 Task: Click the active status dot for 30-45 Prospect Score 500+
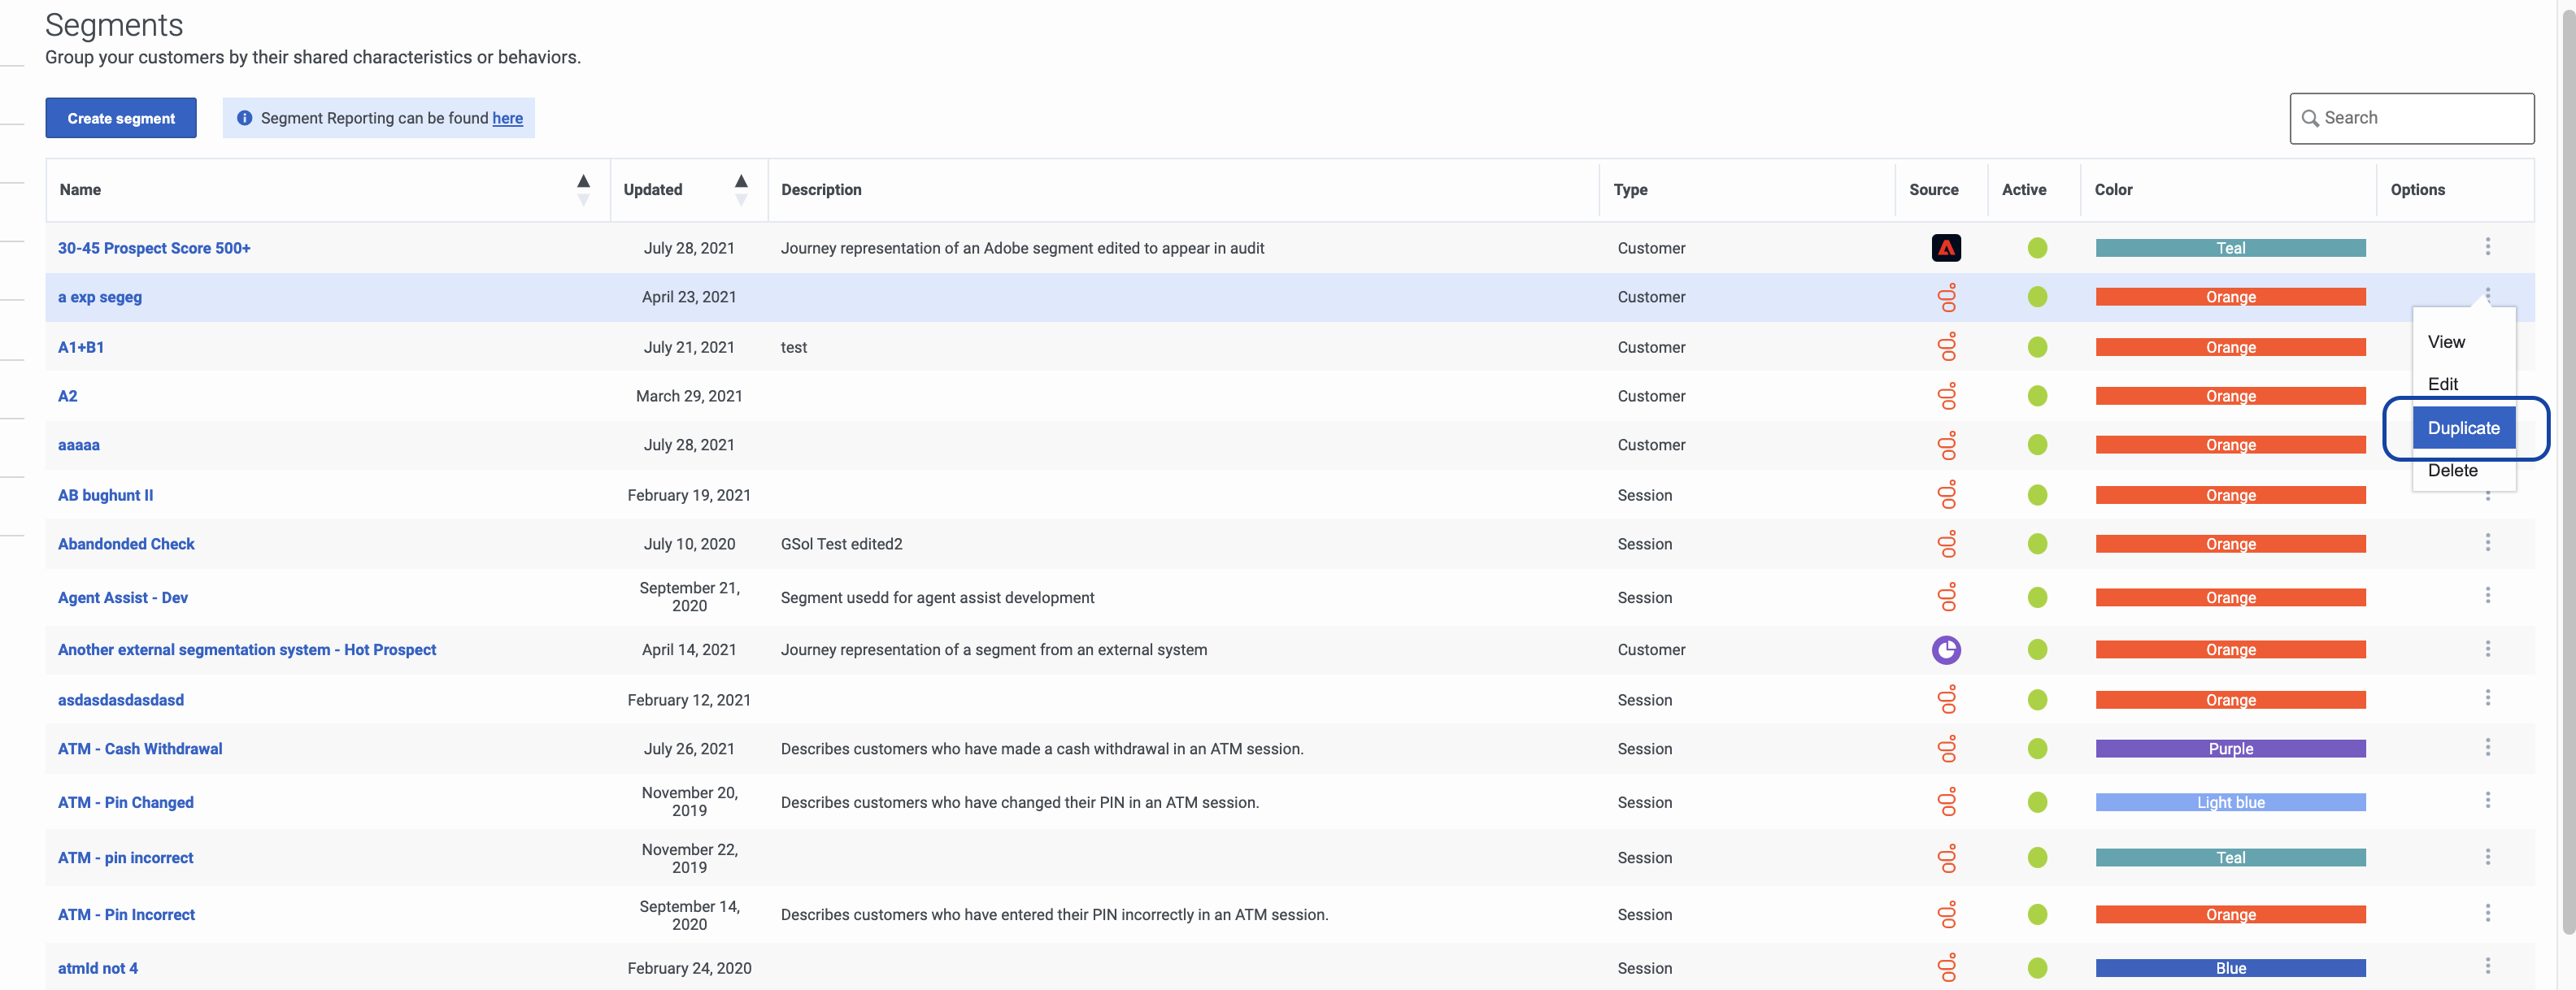2037,248
